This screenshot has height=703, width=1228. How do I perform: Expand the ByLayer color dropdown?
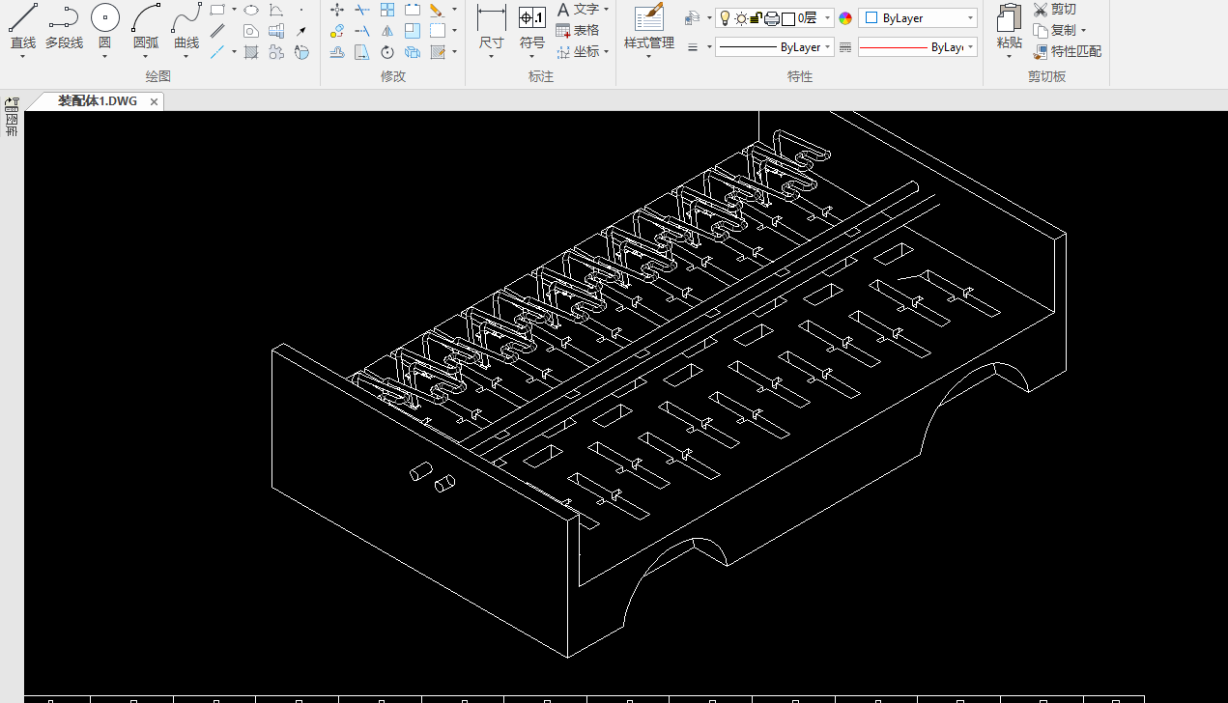pos(970,18)
